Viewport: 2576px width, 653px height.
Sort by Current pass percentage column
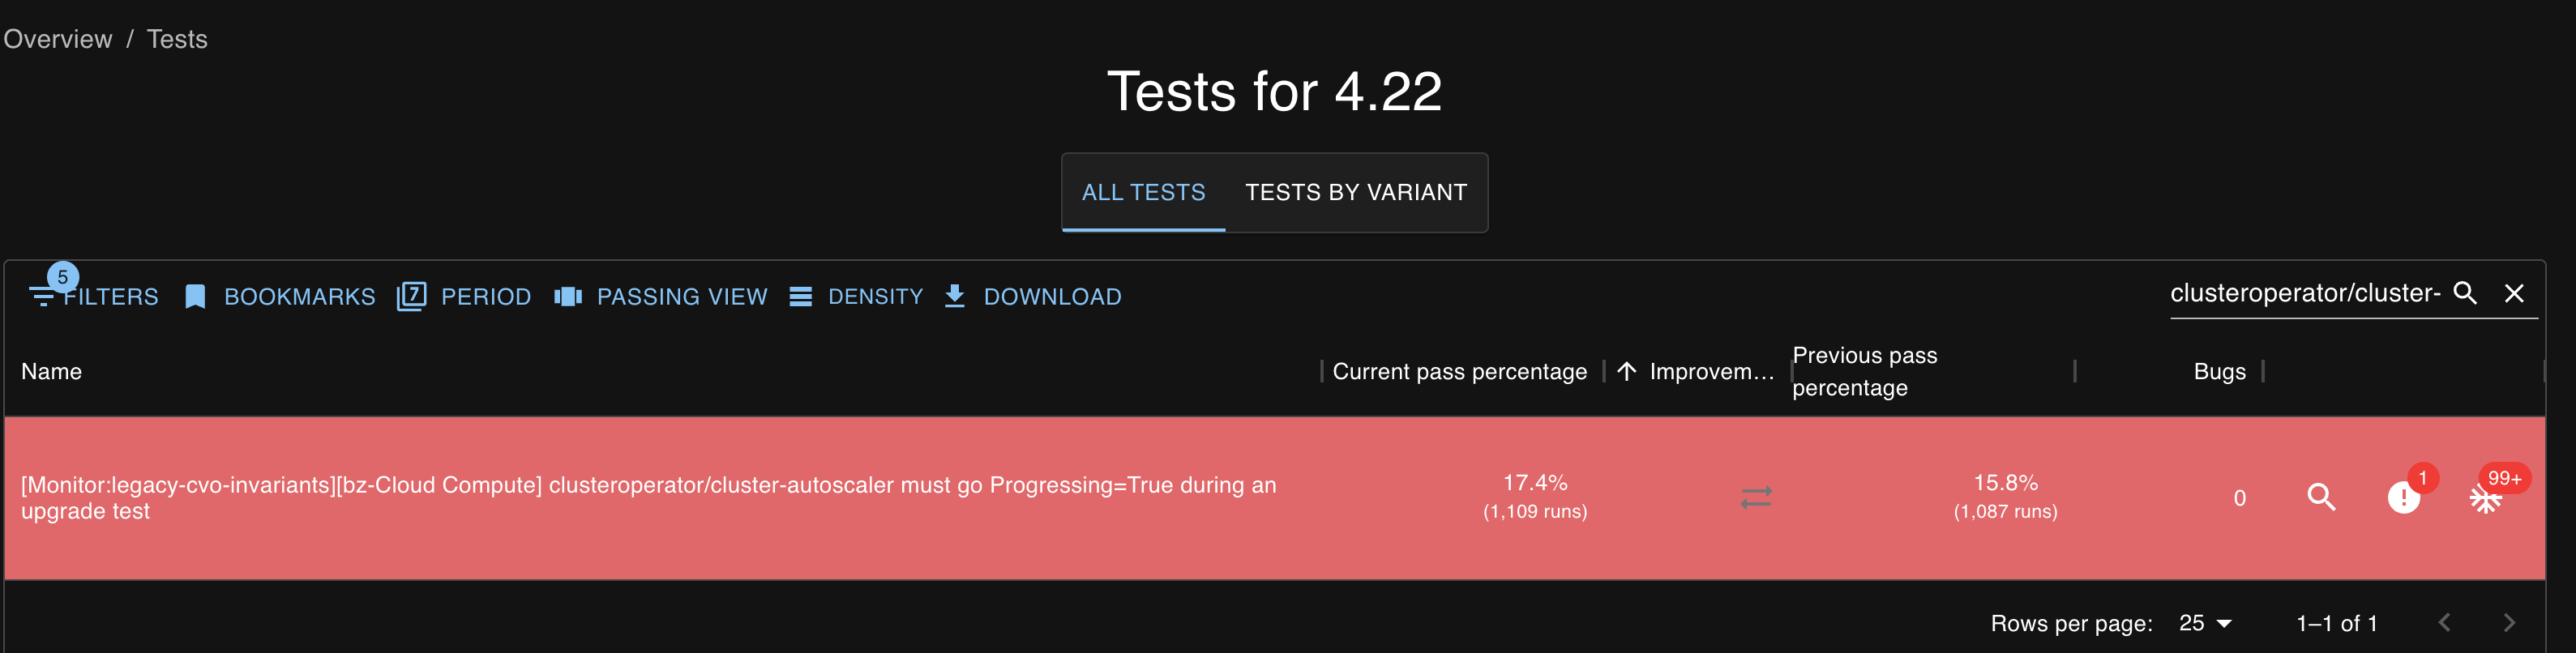pyautogui.click(x=1459, y=371)
